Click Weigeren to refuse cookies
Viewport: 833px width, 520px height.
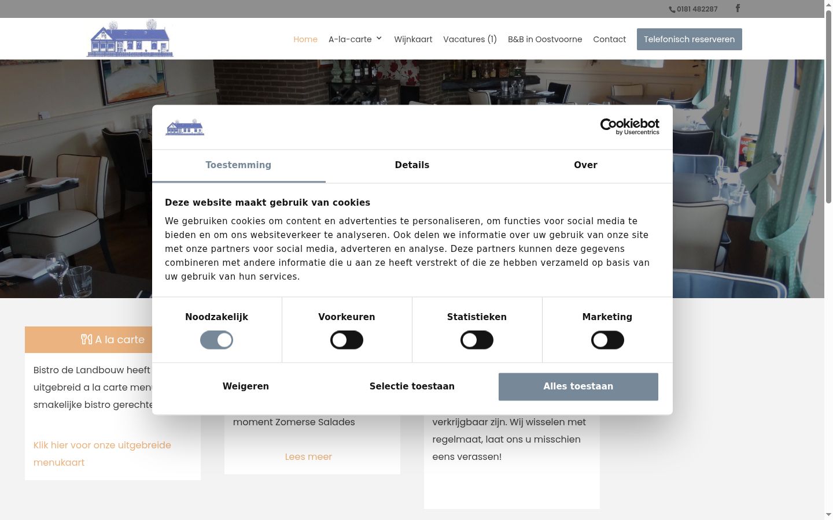click(x=246, y=387)
